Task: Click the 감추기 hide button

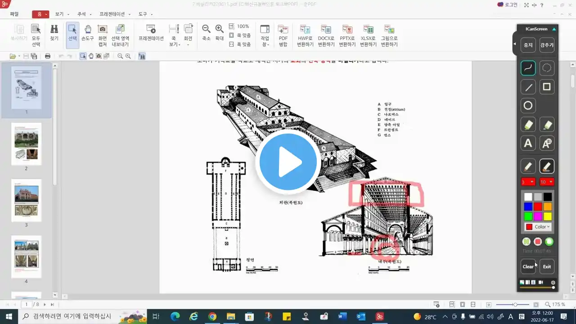Action: tap(547, 45)
